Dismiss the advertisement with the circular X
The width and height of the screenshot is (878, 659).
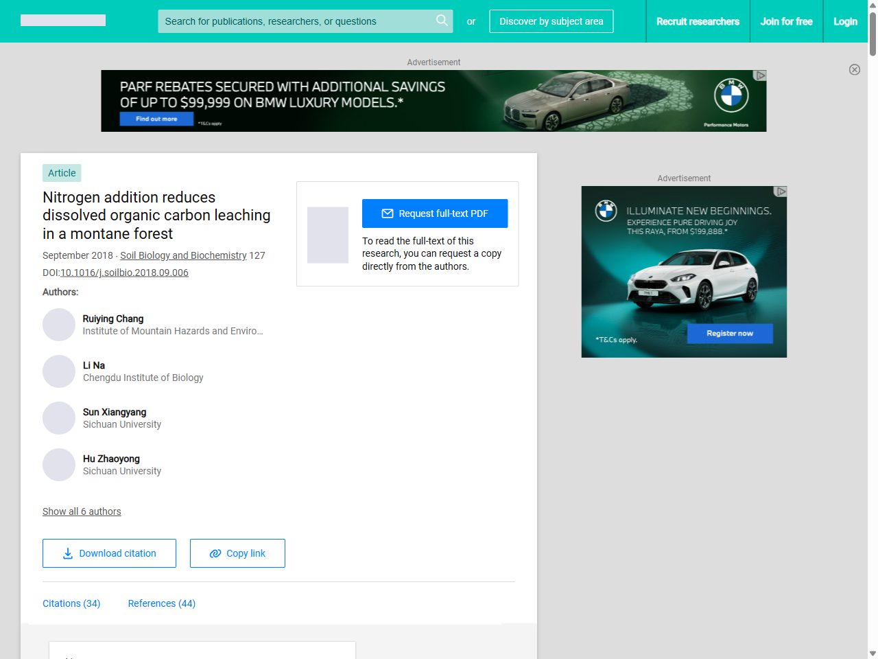pos(855,70)
